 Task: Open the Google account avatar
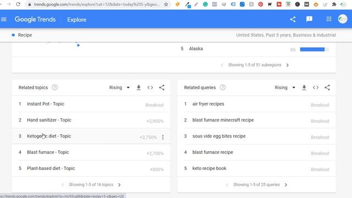343,19
